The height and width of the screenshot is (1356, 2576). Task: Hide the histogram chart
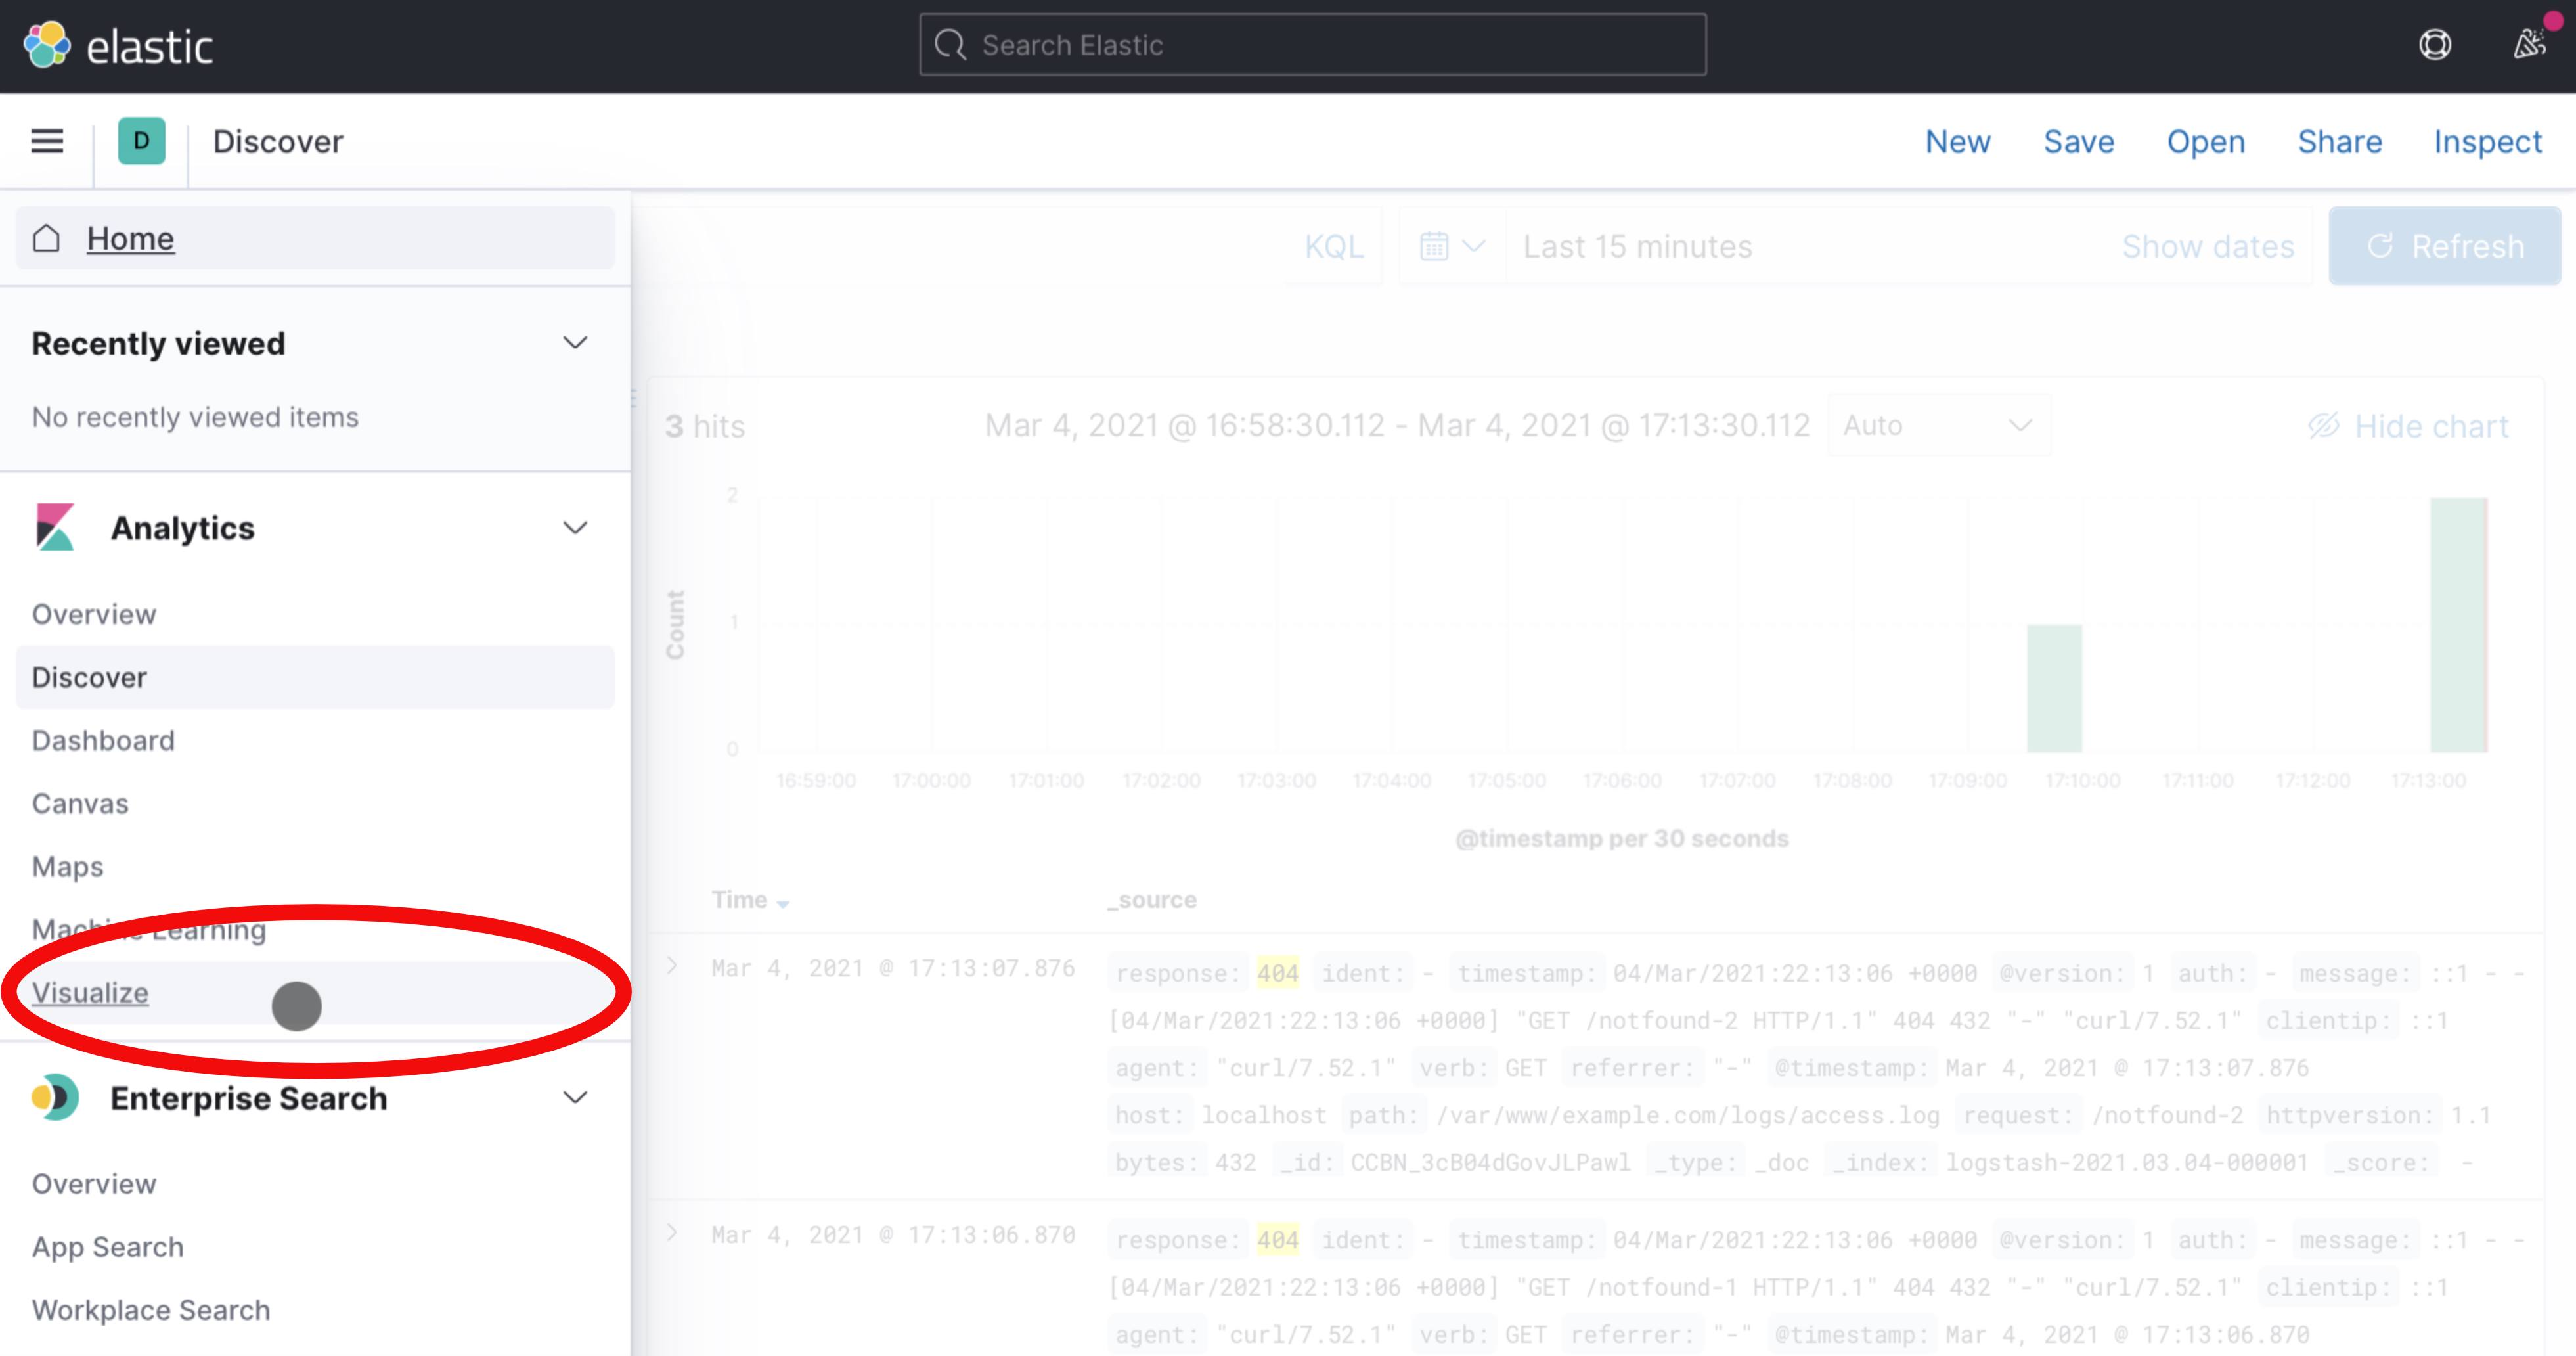point(2409,425)
